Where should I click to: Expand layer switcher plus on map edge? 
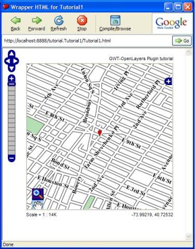pyautogui.click(x=169, y=81)
